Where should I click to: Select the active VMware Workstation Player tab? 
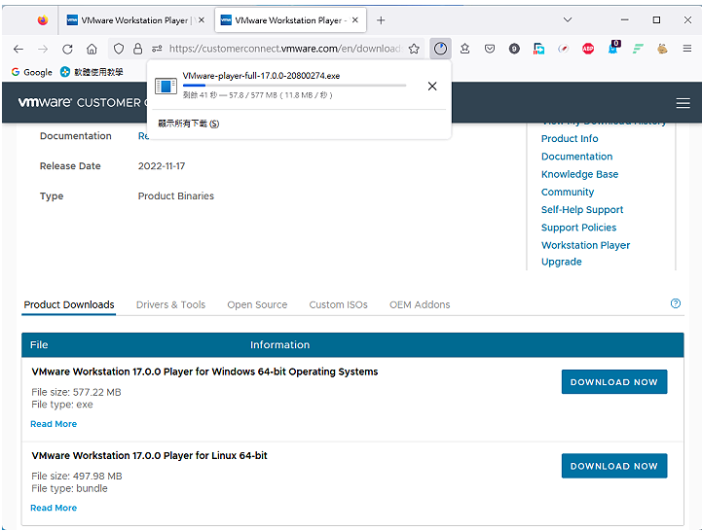pos(290,20)
